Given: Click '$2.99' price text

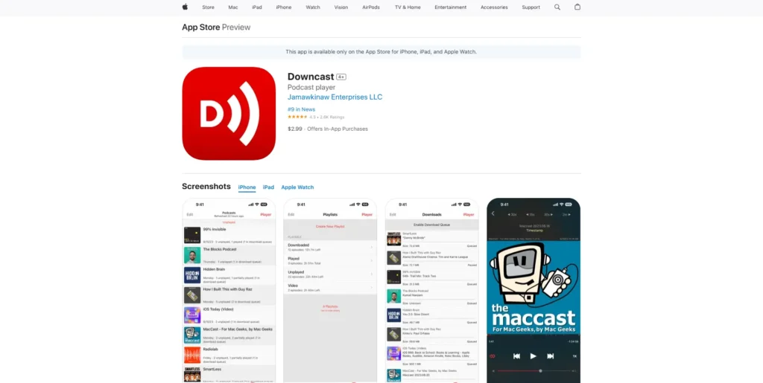Looking at the screenshot, I should click(295, 129).
